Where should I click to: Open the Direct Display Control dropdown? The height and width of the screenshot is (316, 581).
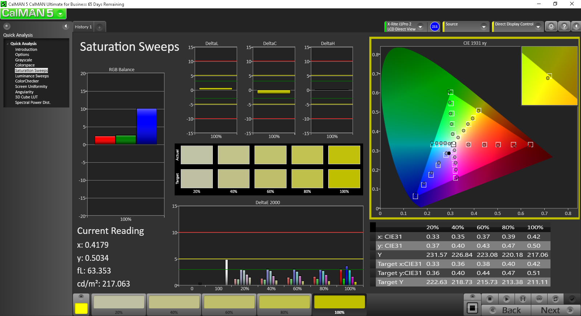coord(538,27)
